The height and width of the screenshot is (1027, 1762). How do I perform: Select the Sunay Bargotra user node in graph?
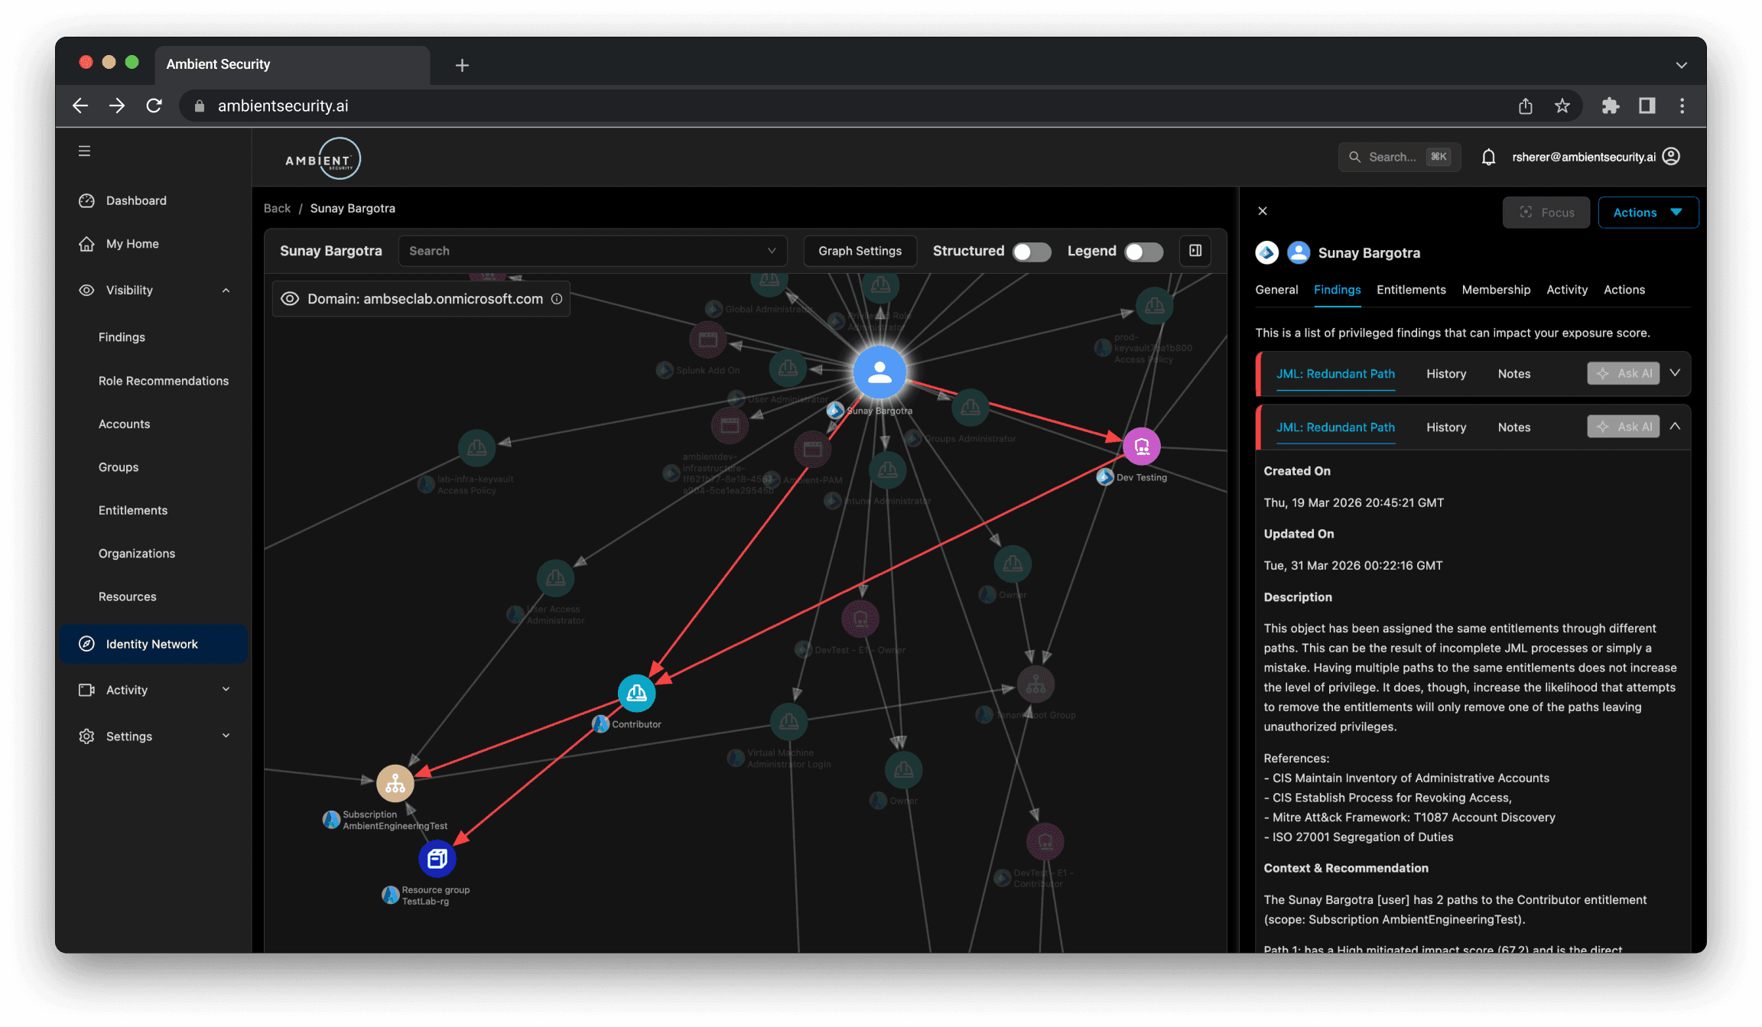coord(879,372)
